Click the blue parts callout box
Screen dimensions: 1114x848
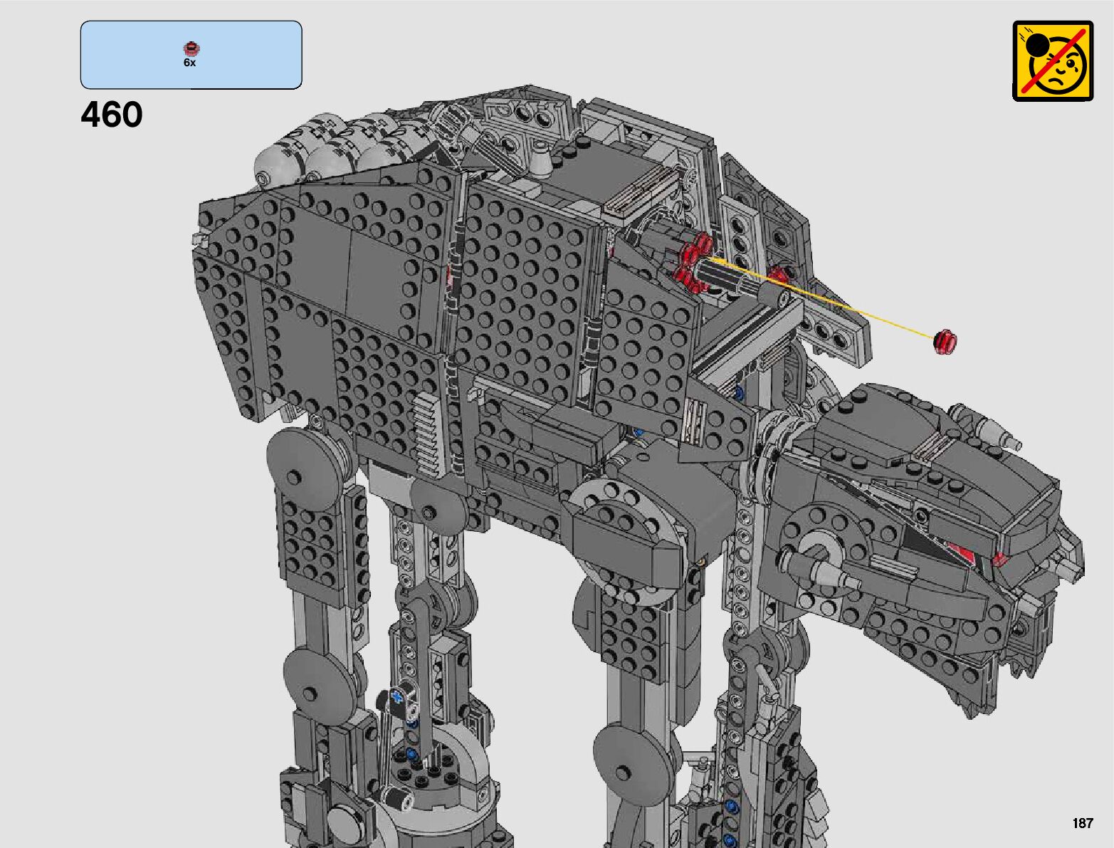(x=191, y=55)
